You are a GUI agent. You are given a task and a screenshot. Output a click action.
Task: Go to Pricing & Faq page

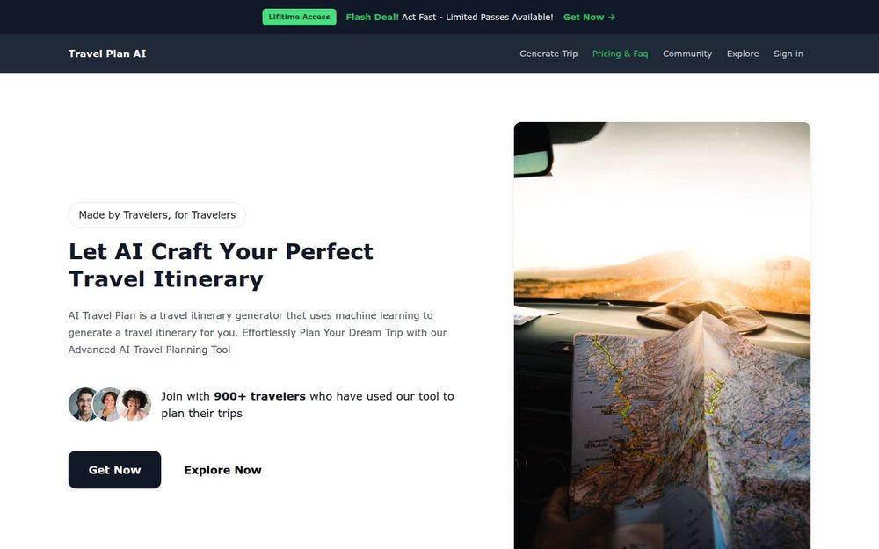[620, 54]
